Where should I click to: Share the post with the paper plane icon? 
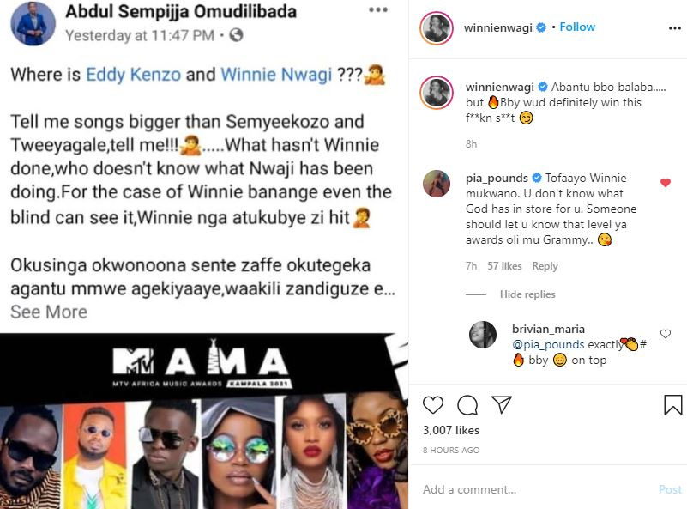pyautogui.click(x=501, y=404)
